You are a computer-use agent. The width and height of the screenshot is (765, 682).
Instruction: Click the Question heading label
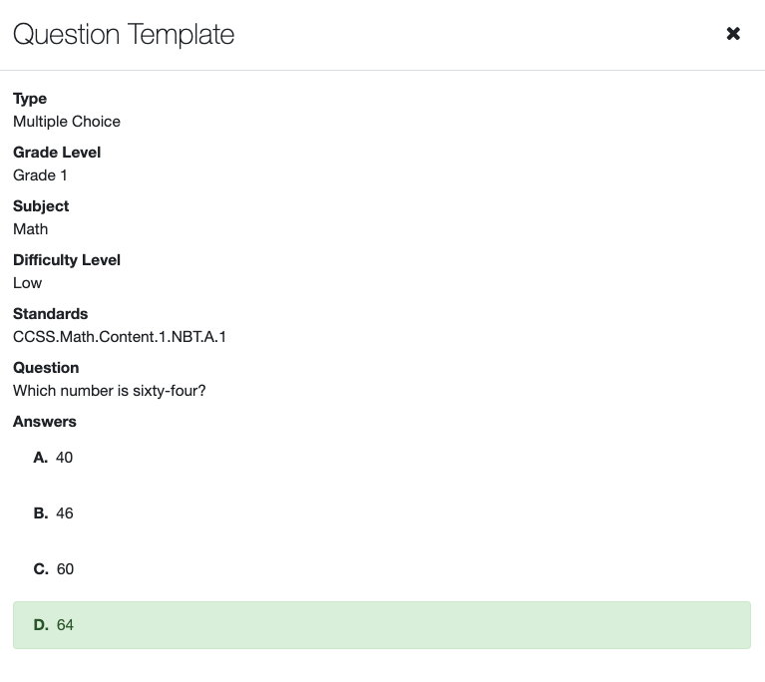tap(46, 368)
